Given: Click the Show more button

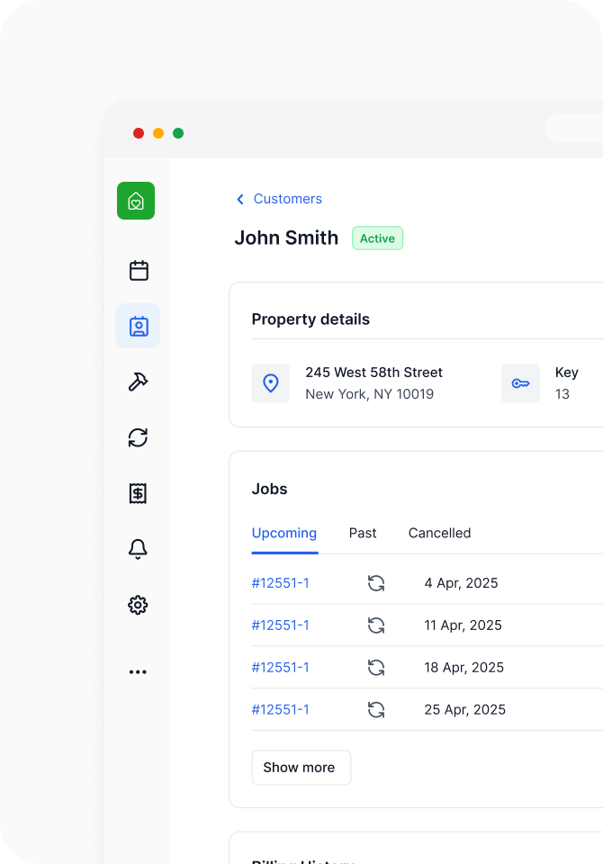Looking at the screenshot, I should click(x=301, y=768).
